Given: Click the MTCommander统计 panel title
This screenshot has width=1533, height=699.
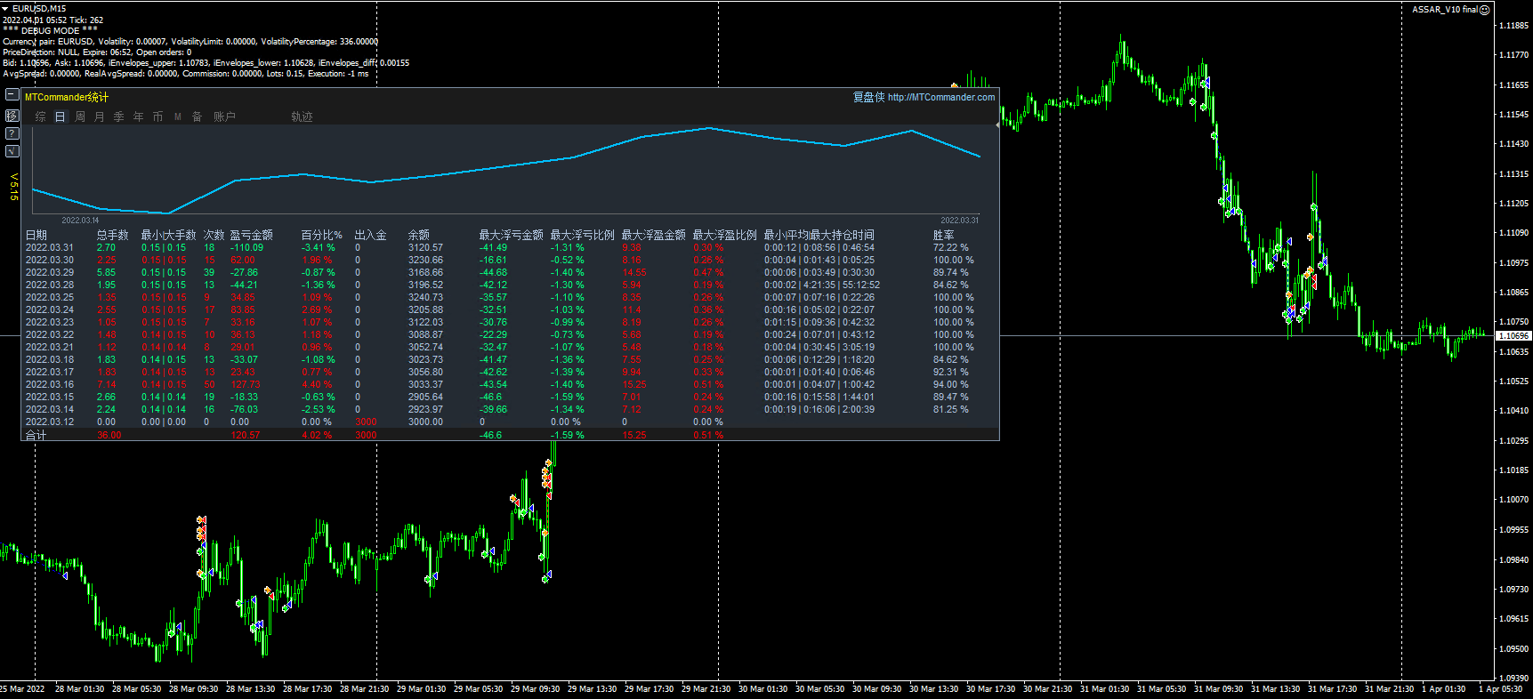Looking at the screenshot, I should coord(67,97).
